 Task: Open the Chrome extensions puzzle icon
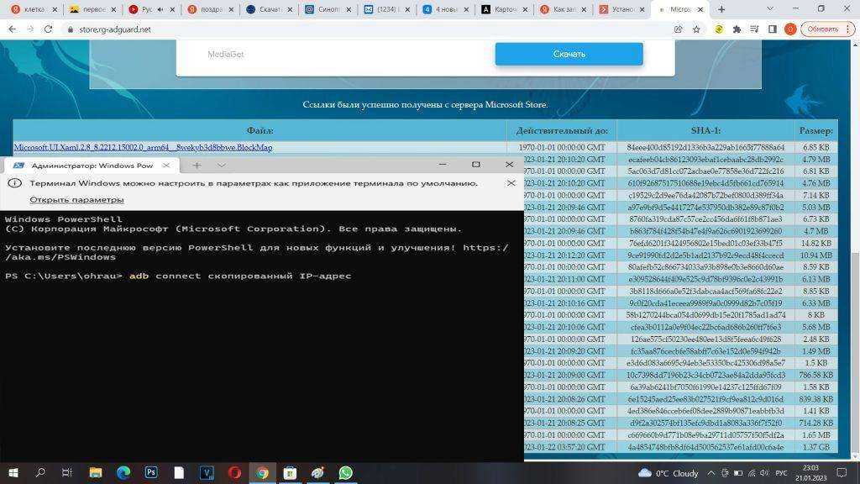[737, 29]
